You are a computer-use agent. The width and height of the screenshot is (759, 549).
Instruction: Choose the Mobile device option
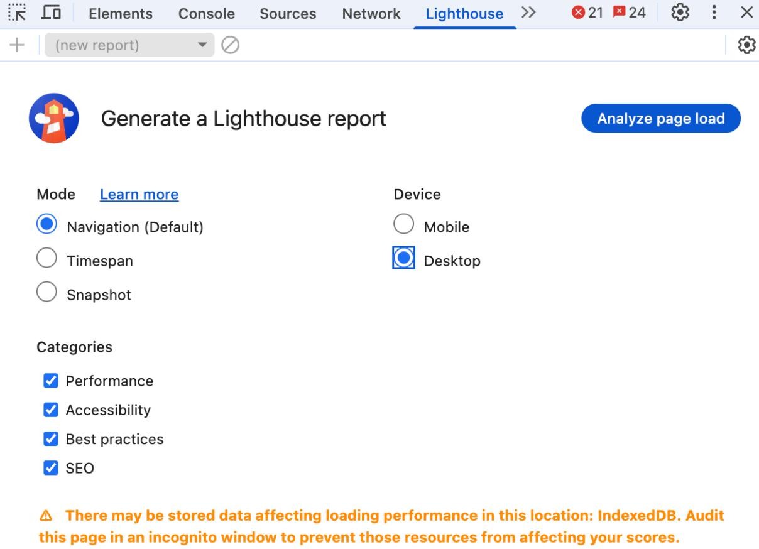pos(403,224)
